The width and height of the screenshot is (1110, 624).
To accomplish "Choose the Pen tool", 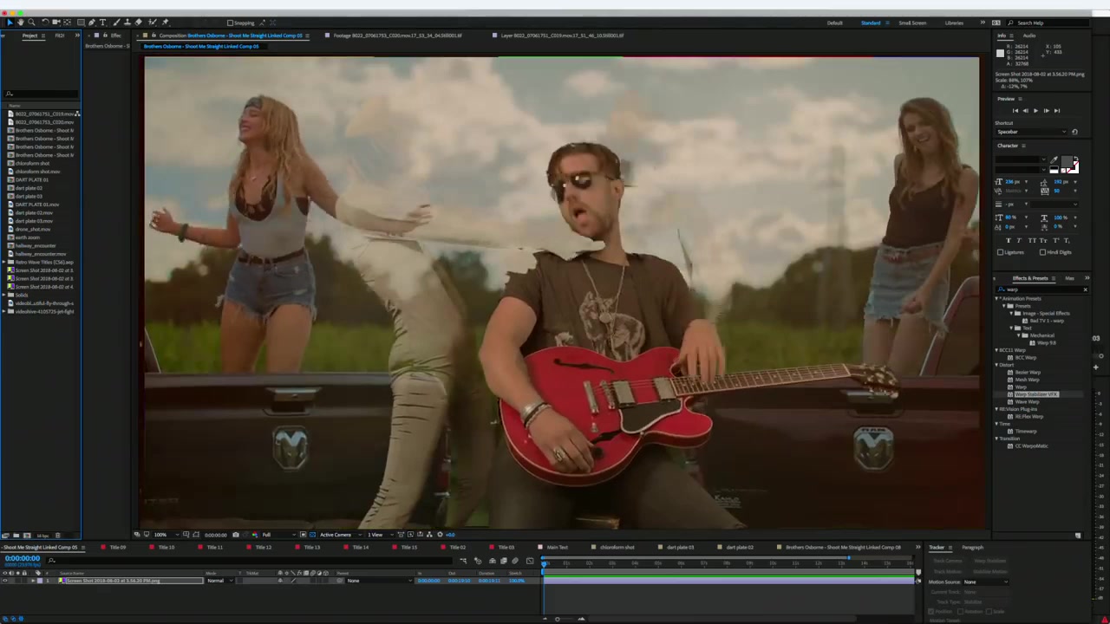I will click(x=92, y=23).
